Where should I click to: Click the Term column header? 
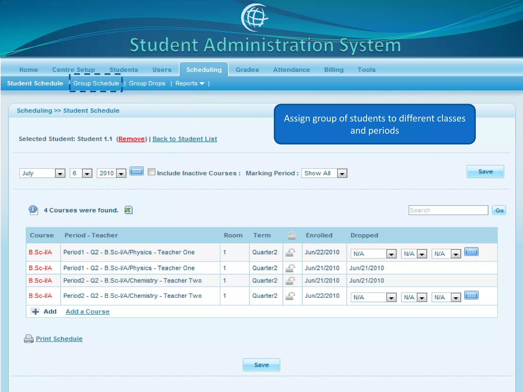(262, 235)
